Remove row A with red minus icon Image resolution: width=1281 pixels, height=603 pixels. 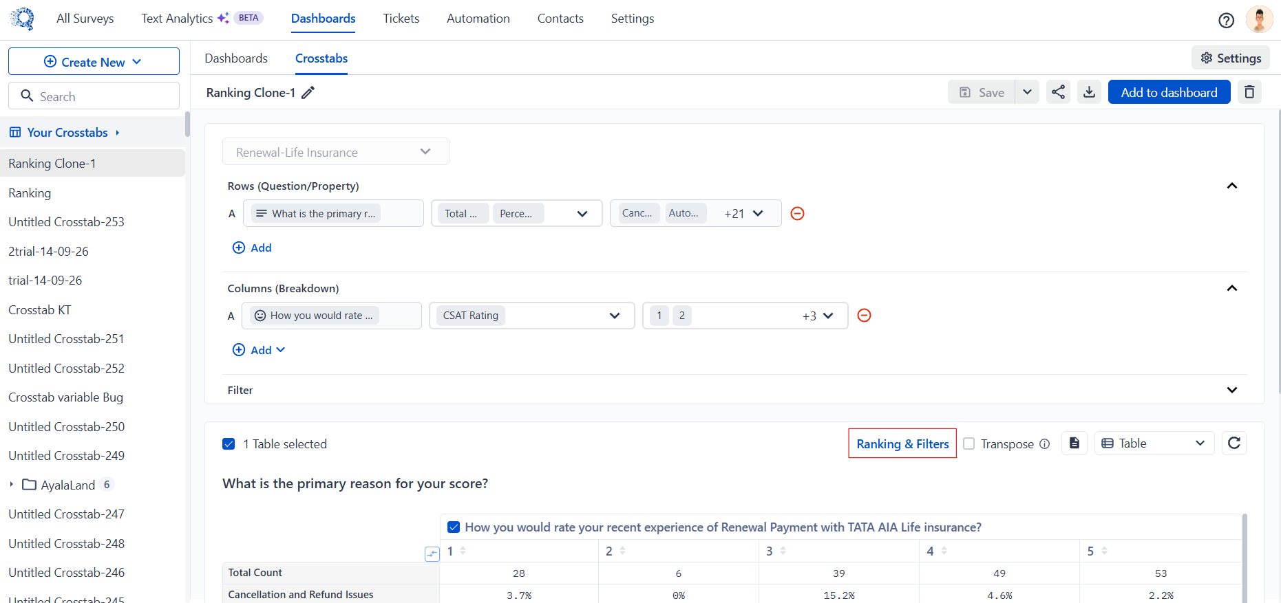[797, 214]
